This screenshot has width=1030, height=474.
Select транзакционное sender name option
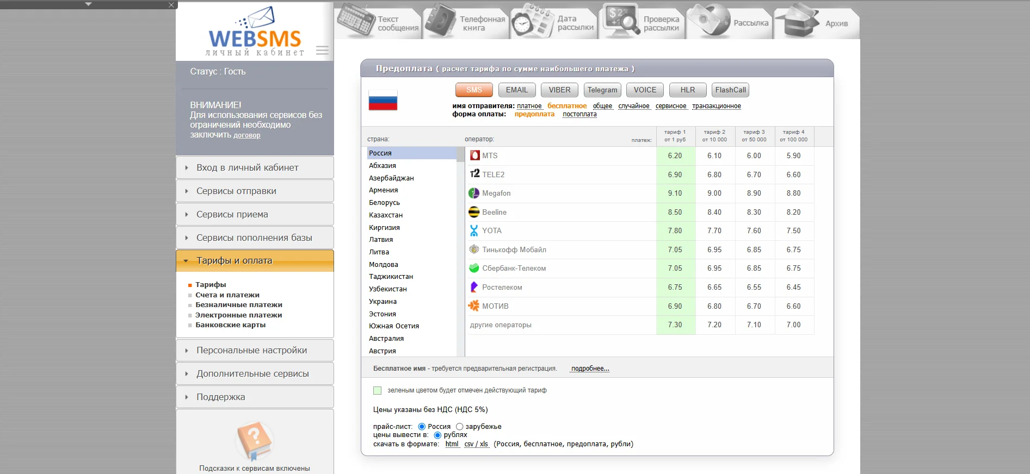click(x=717, y=106)
